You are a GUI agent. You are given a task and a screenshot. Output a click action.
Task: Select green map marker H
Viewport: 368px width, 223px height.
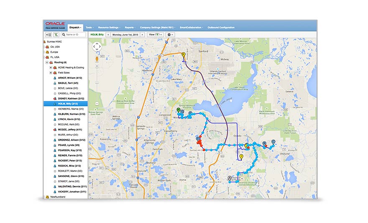pyautogui.click(x=179, y=110)
